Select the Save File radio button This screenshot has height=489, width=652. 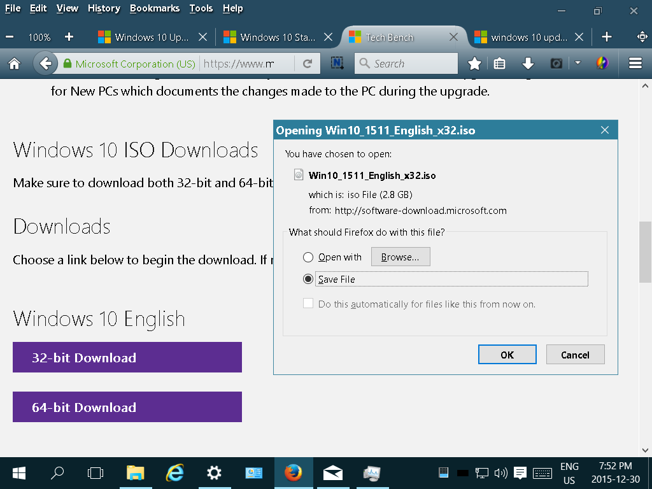[x=308, y=279]
